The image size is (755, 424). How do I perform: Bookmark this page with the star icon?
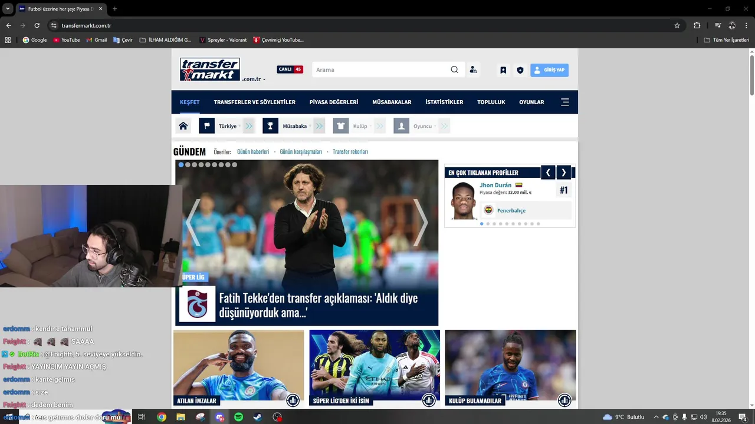pyautogui.click(x=677, y=25)
